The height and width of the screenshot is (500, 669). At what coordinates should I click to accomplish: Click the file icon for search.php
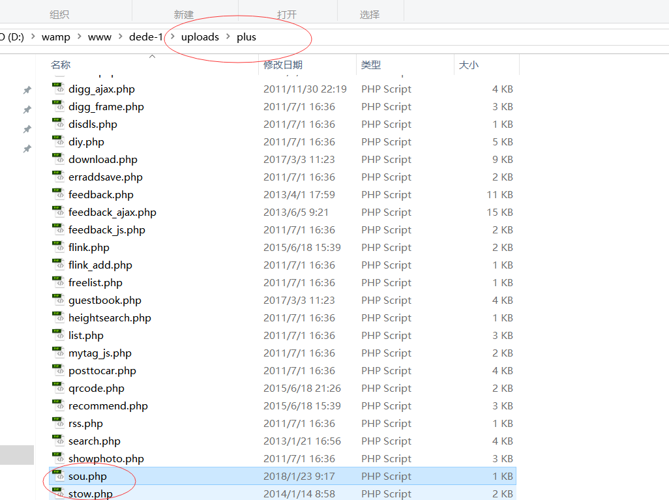57,441
